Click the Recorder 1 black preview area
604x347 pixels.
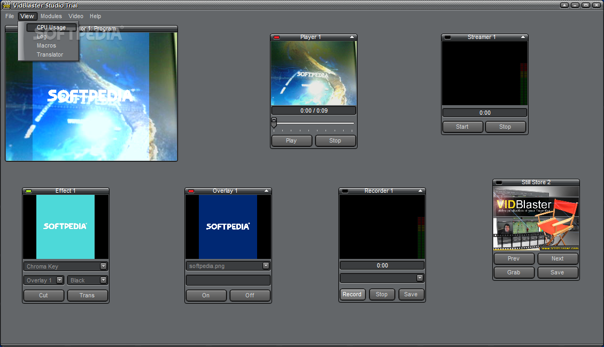pyautogui.click(x=382, y=226)
